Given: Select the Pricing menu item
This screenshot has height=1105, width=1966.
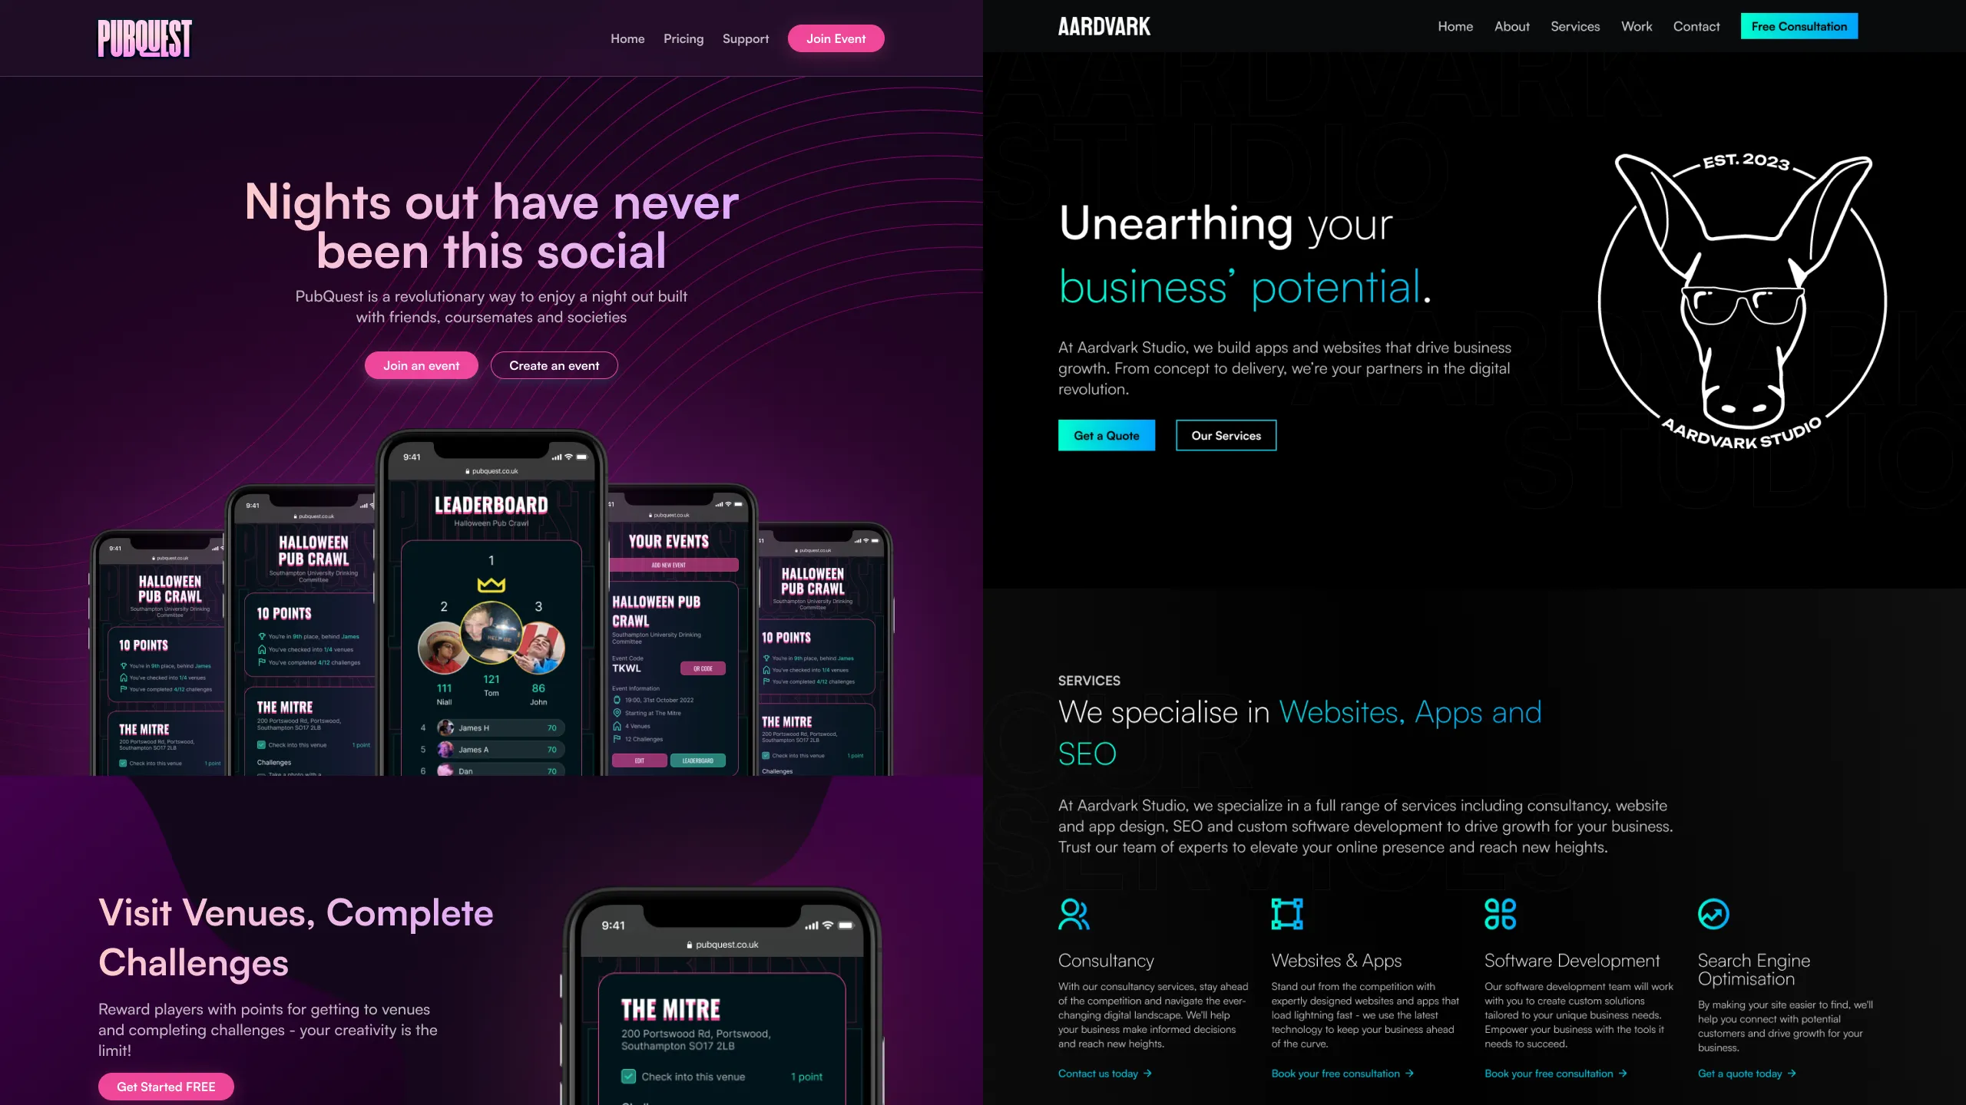Looking at the screenshot, I should [683, 38].
